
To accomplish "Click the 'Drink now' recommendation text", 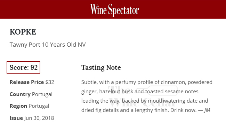I will [x=184, y=110].
